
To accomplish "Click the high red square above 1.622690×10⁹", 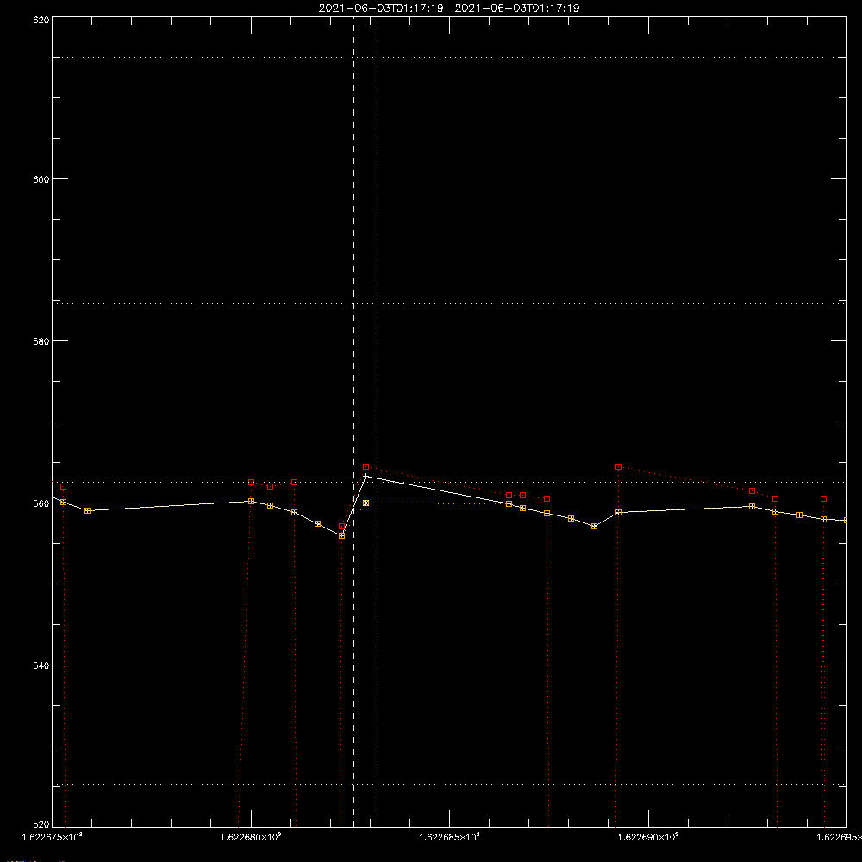I will [x=618, y=466].
